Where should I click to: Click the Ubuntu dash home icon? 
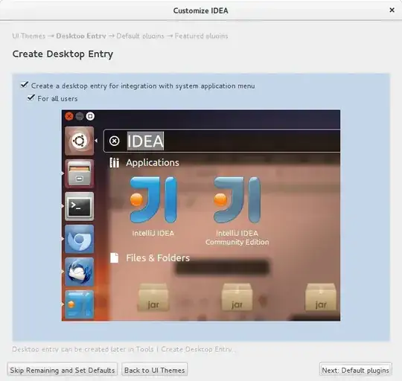(79, 141)
